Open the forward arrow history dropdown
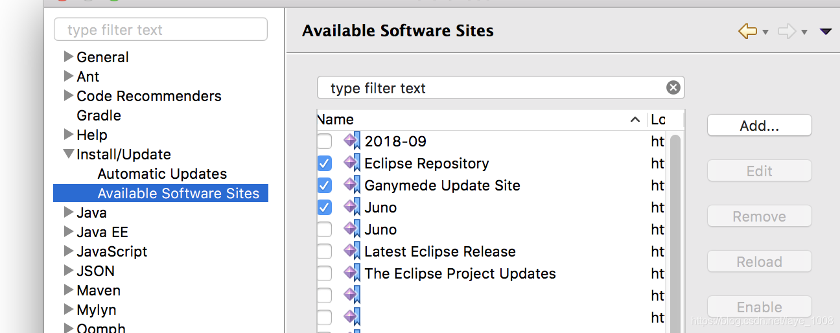Image resolution: width=840 pixels, height=333 pixels. [x=804, y=32]
